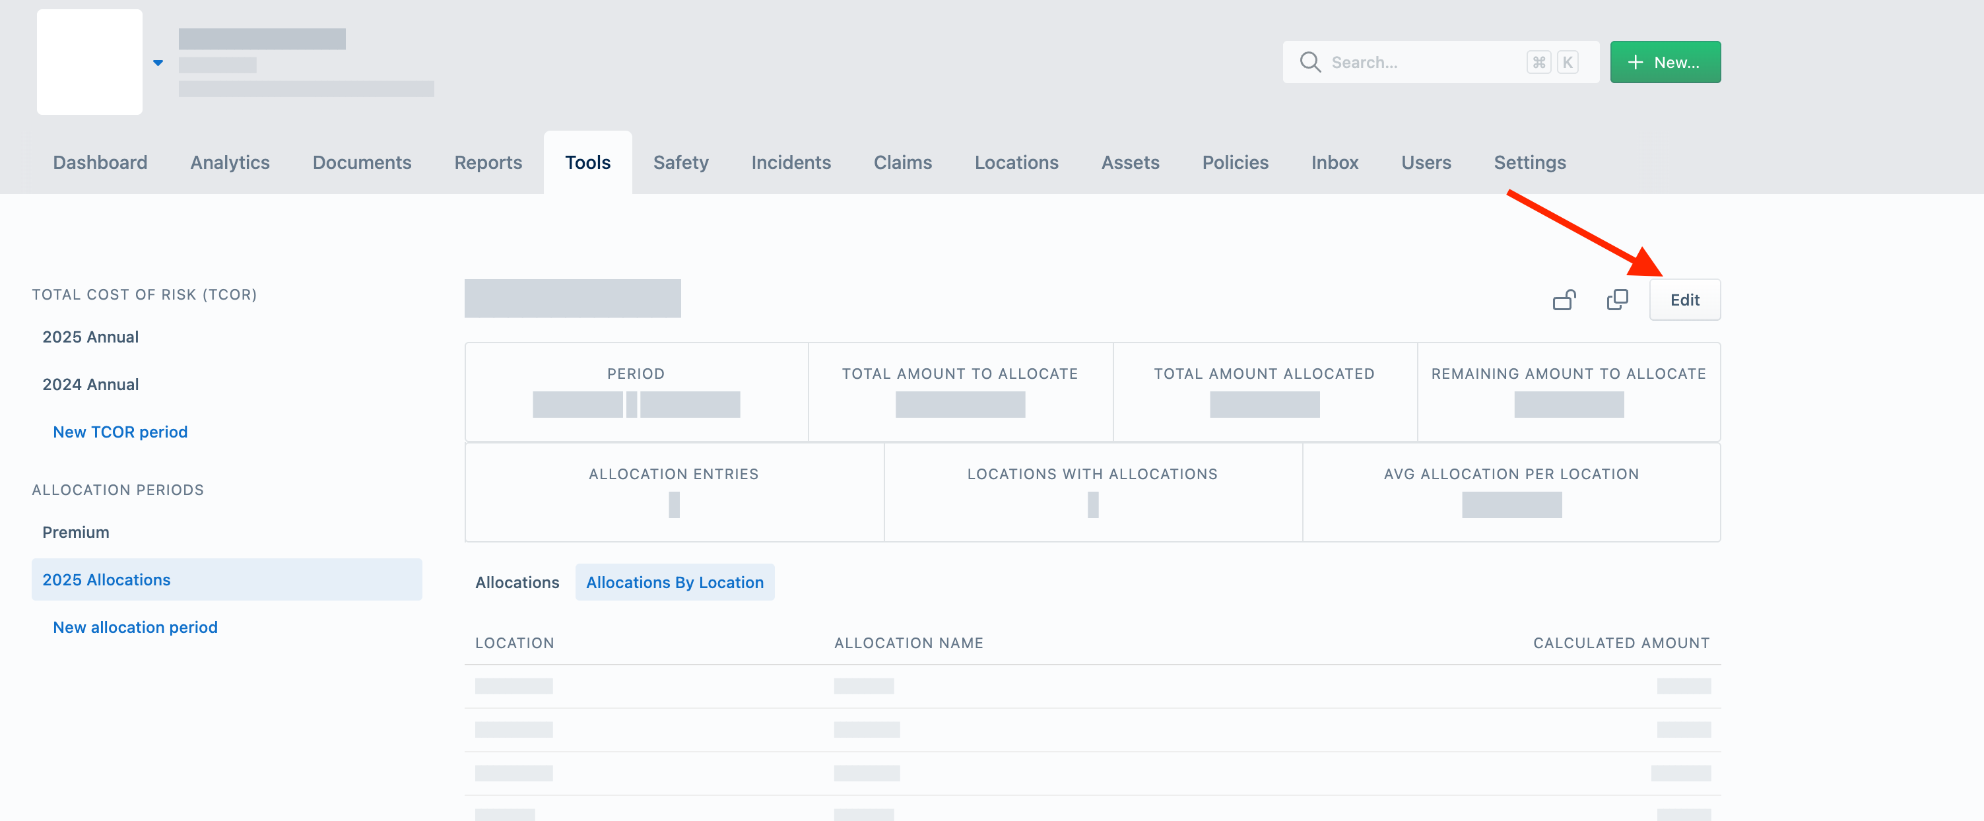Select the 2025 Annual TCOR period
Viewport: 1984px width, 821px height.
point(90,337)
